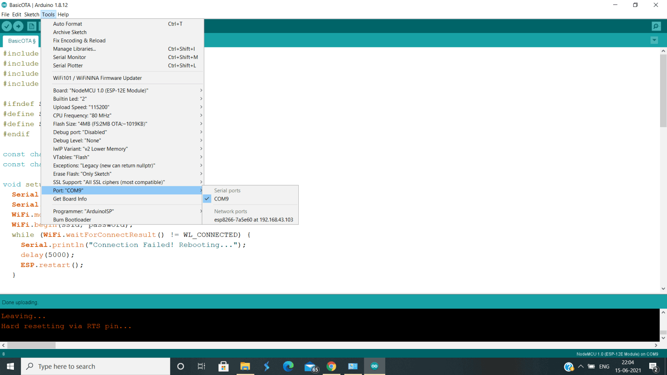This screenshot has width=667, height=375.
Task: Click the Cortana circle icon on taskbar
Action: (181, 366)
